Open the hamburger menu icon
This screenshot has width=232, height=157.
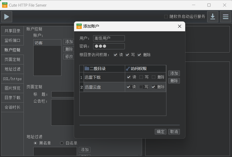pyautogui.click(x=225, y=17)
